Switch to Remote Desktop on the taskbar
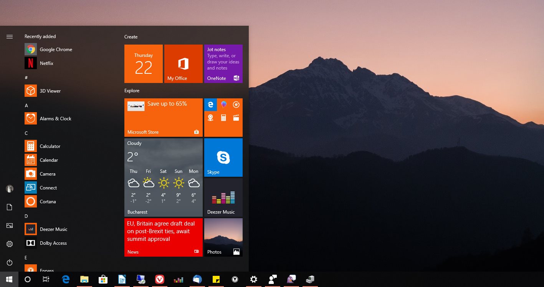The width and height of the screenshot is (544, 287). point(141,279)
